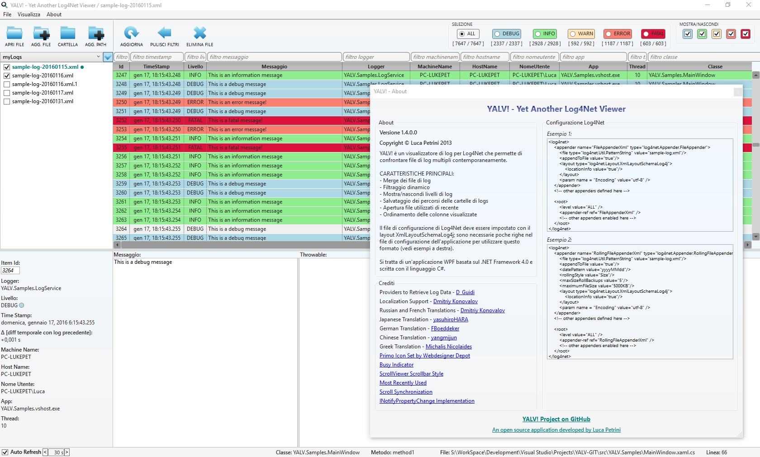The width and height of the screenshot is (760, 457).
Task: Click the Pulisci Filtri arrow icon
Action: click(x=165, y=33)
